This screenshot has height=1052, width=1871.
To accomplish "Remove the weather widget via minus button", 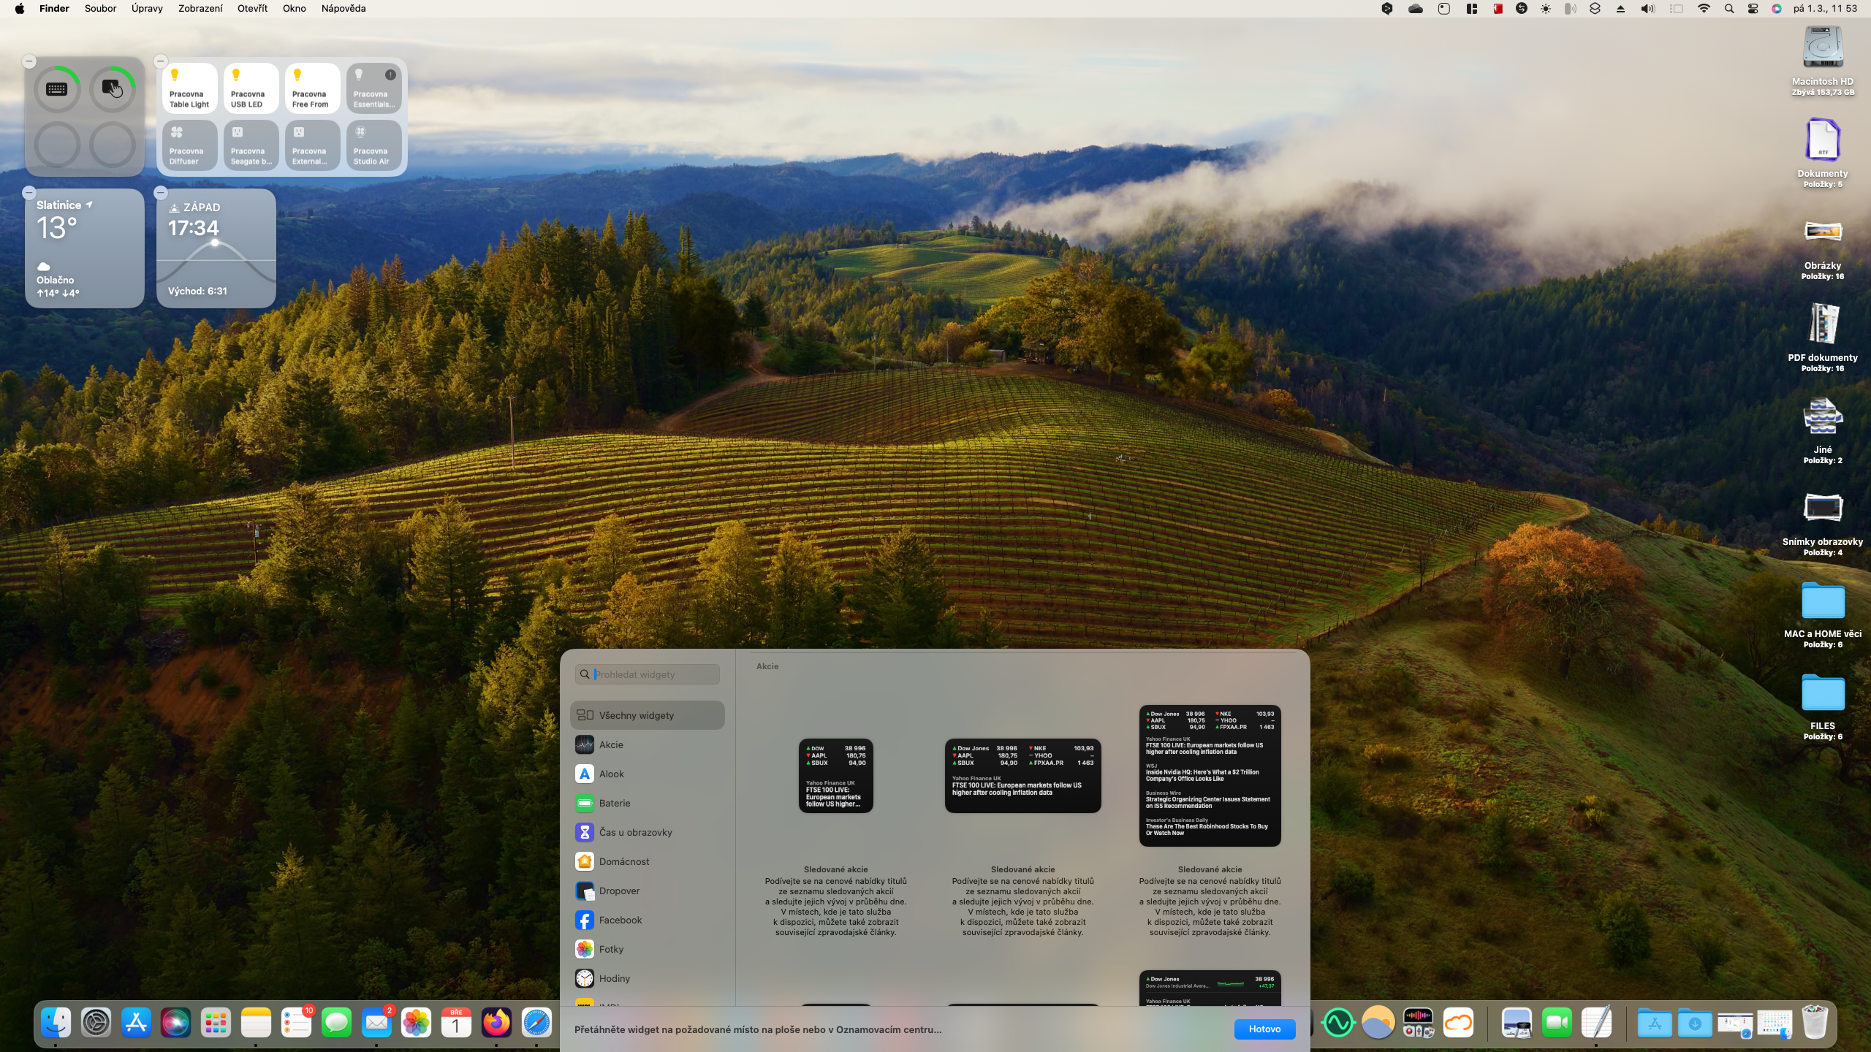I will (29, 193).
